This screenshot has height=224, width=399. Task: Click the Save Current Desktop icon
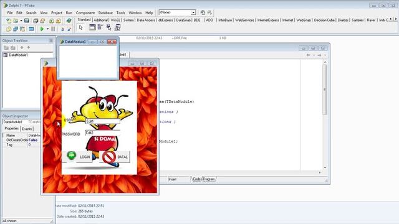(x=203, y=12)
